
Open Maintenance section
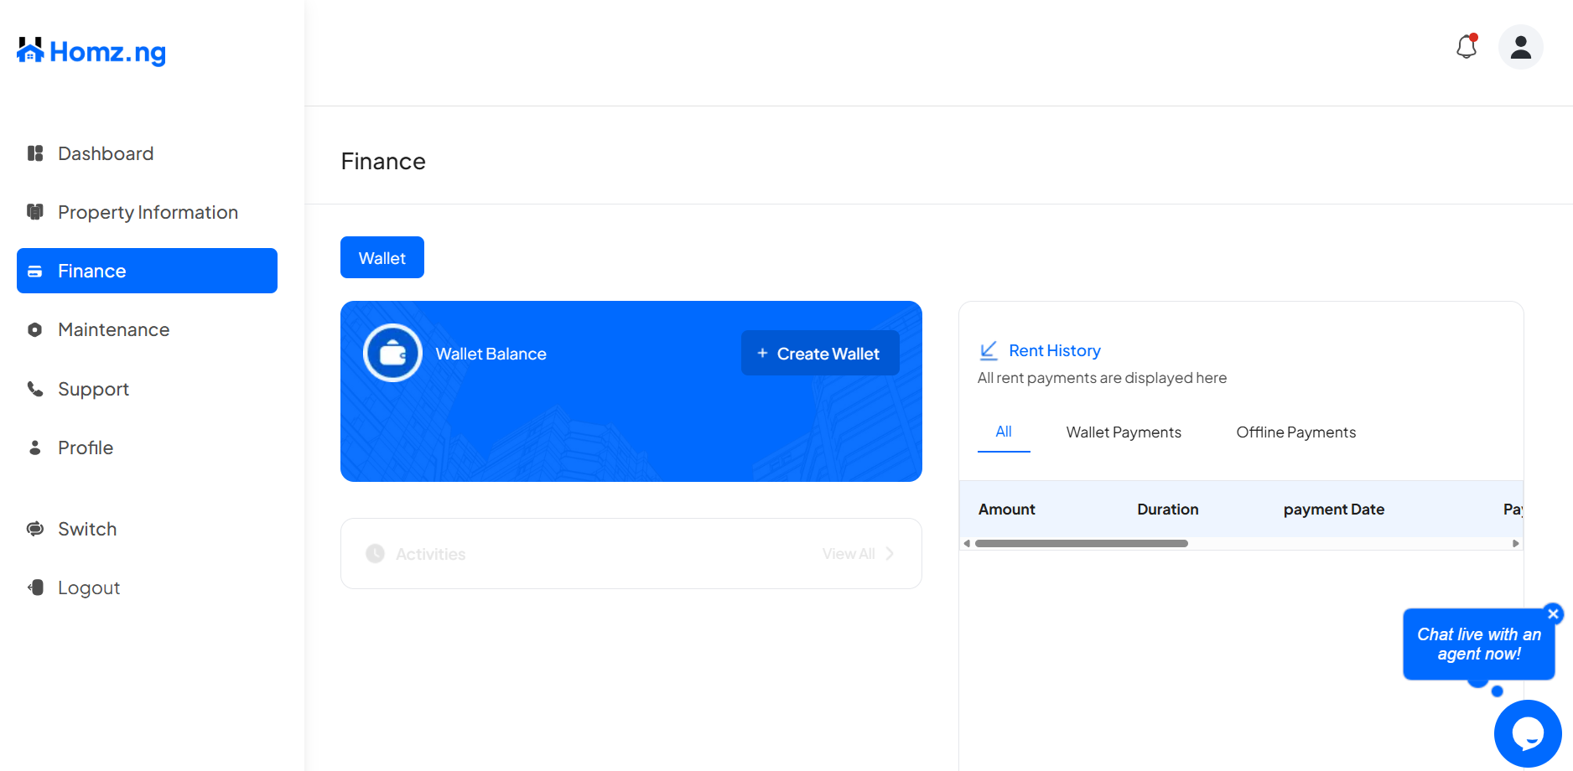click(x=147, y=330)
